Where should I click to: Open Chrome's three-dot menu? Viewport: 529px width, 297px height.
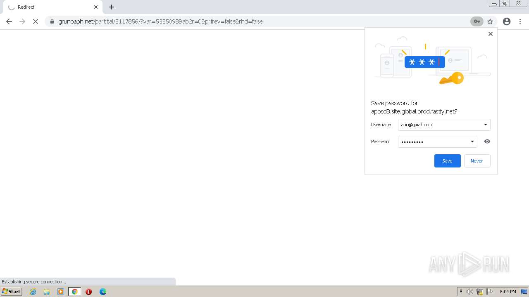tap(520, 21)
